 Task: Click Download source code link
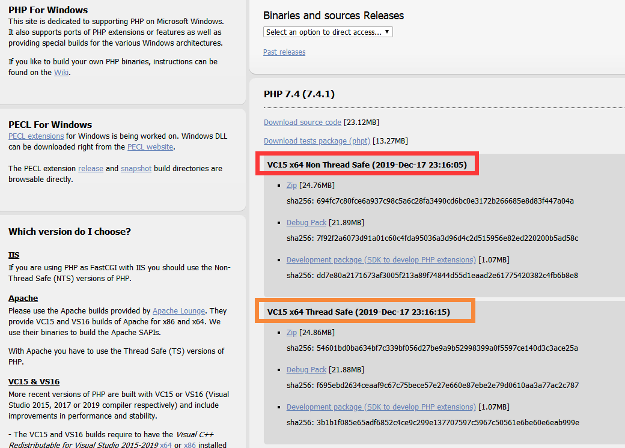click(302, 123)
